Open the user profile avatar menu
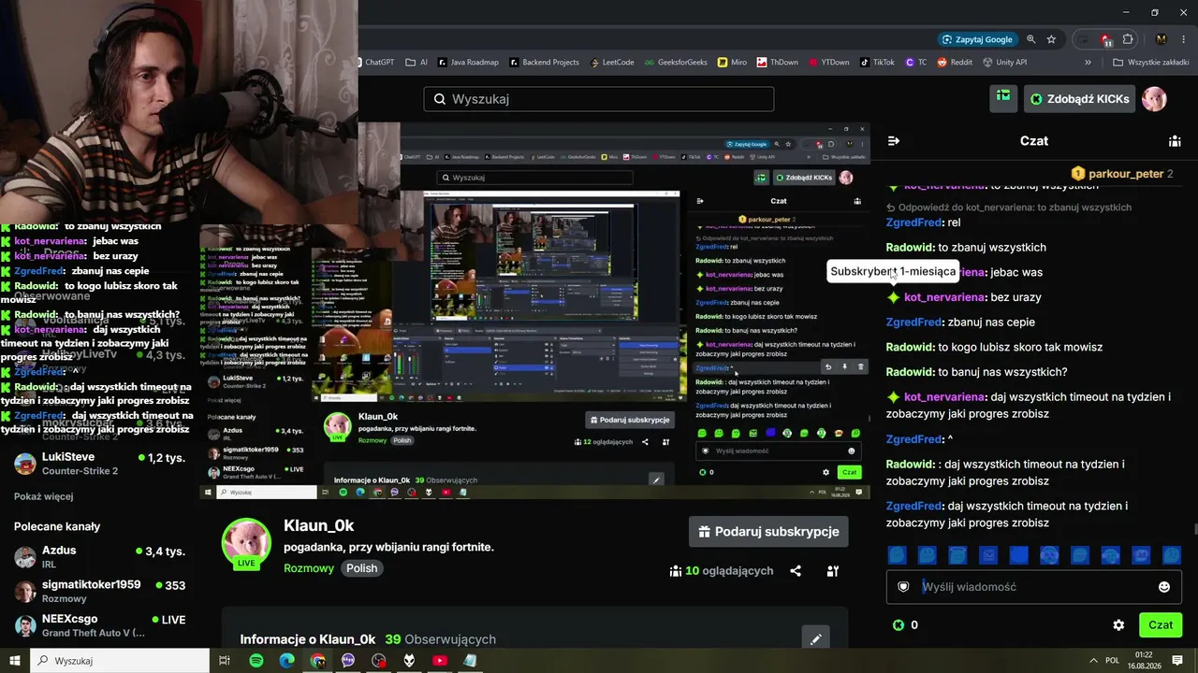Viewport: 1198px width, 673px height. pyautogui.click(x=1154, y=99)
